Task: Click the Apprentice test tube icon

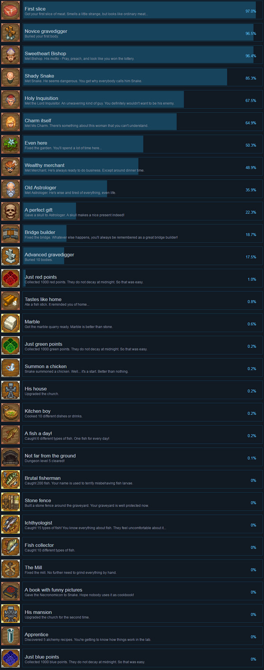Action: tap(11, 636)
